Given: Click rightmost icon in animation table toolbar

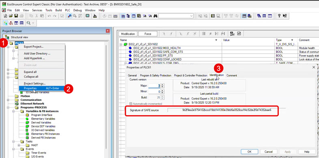Looking at the screenshot, I should pyautogui.click(x=239, y=34).
